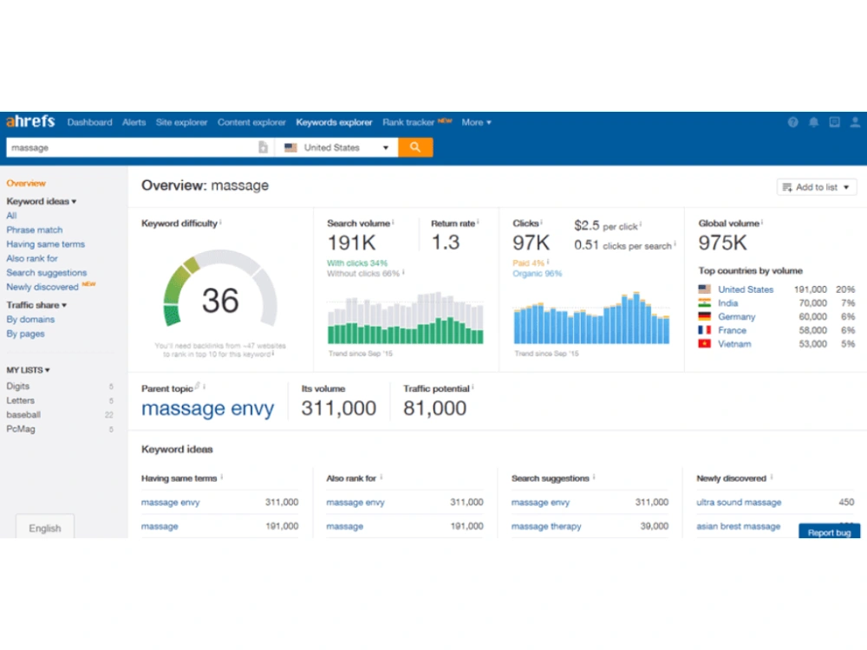Collapse the Keyword ideas sidebar section

point(42,201)
